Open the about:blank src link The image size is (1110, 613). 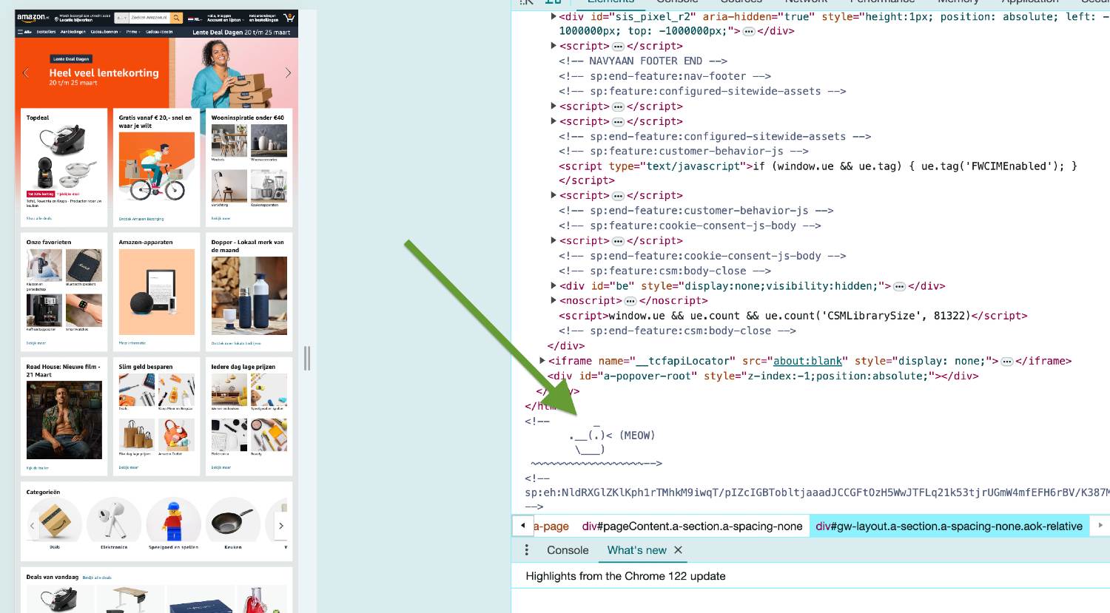point(807,361)
